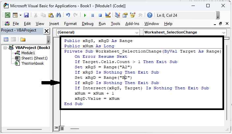Screen dimensions: 232x134
Task: Click 'Ln 8, Col 24' position indicator
Action: (x=167, y=15)
